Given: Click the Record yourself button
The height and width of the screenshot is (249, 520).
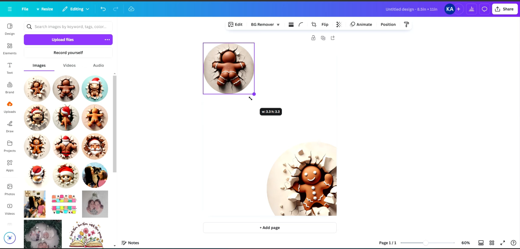Looking at the screenshot, I should click(x=68, y=53).
